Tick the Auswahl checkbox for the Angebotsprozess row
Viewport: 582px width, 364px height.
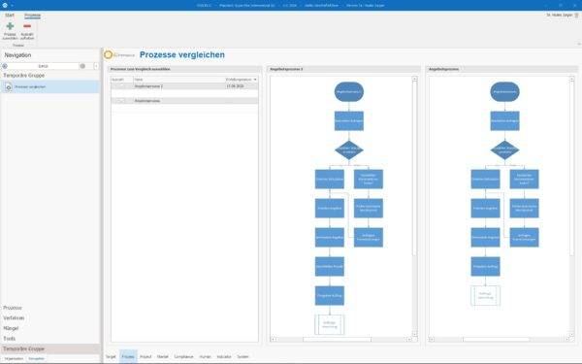pos(122,101)
